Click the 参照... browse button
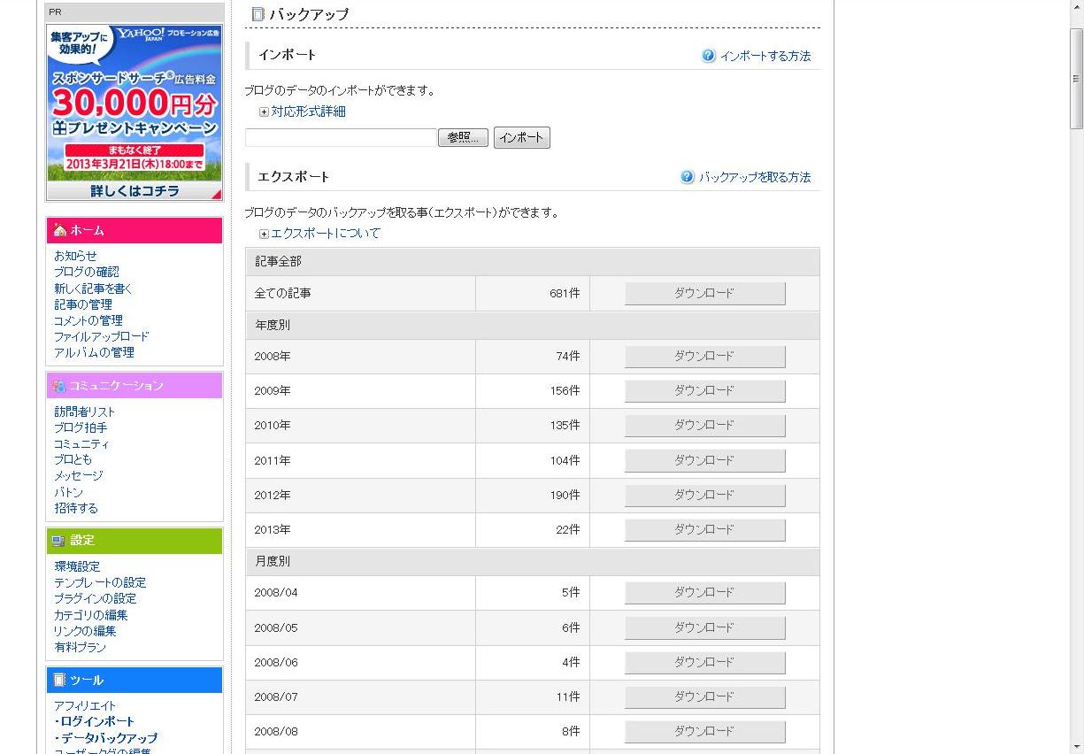The image size is (1084, 754). tap(463, 138)
